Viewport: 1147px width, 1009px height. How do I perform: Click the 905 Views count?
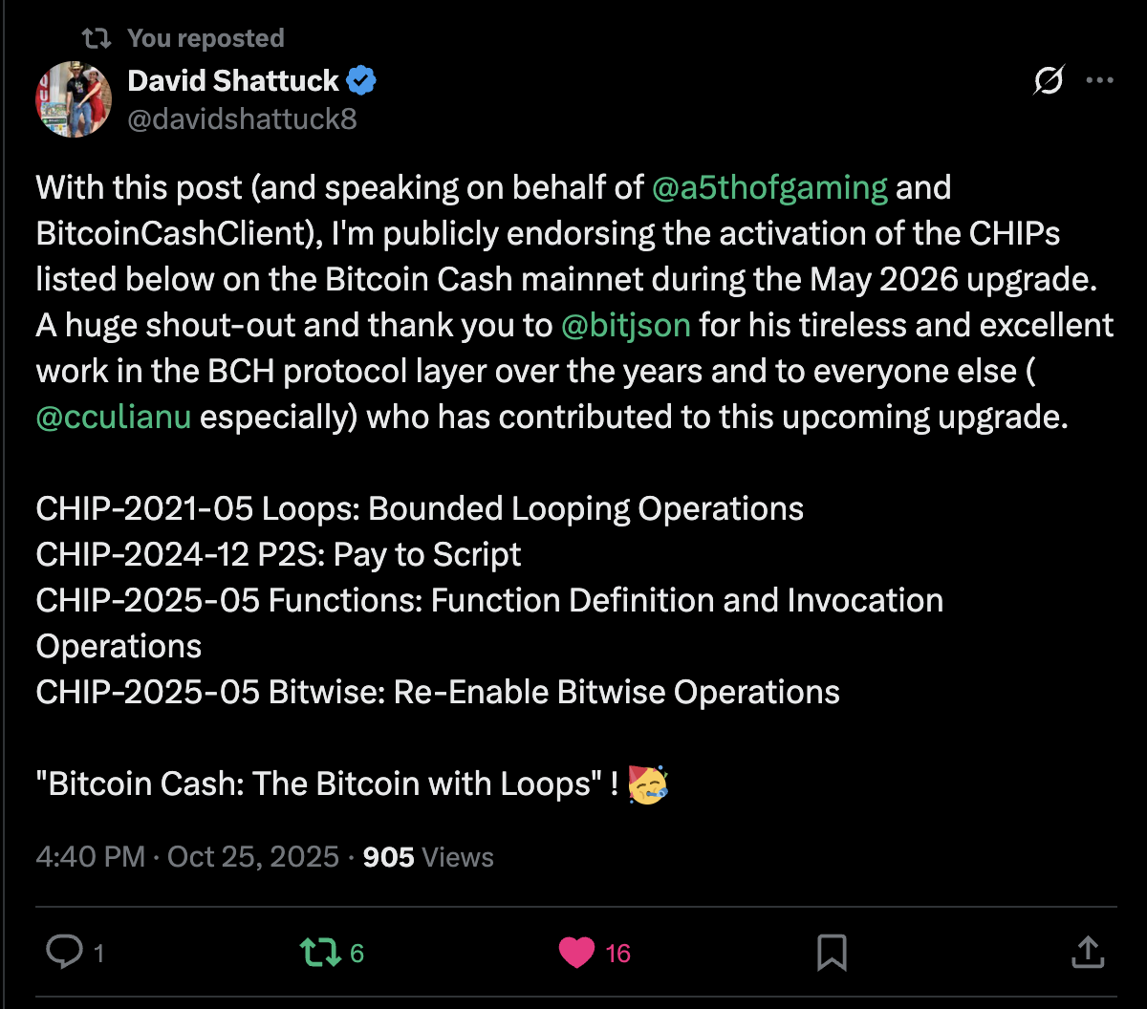[x=428, y=856]
